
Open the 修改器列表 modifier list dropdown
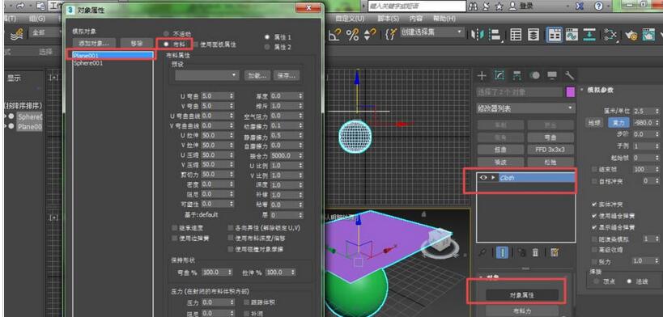(526, 108)
